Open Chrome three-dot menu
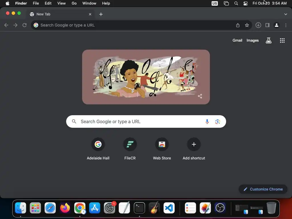 286,25
